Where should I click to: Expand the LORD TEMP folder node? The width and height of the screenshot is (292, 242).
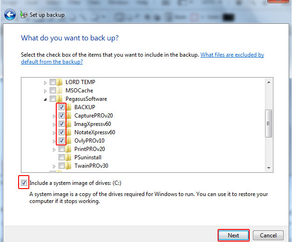click(x=46, y=82)
